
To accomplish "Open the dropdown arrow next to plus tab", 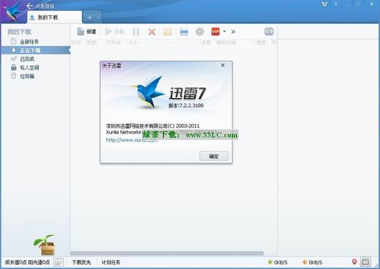I will click(98, 17).
